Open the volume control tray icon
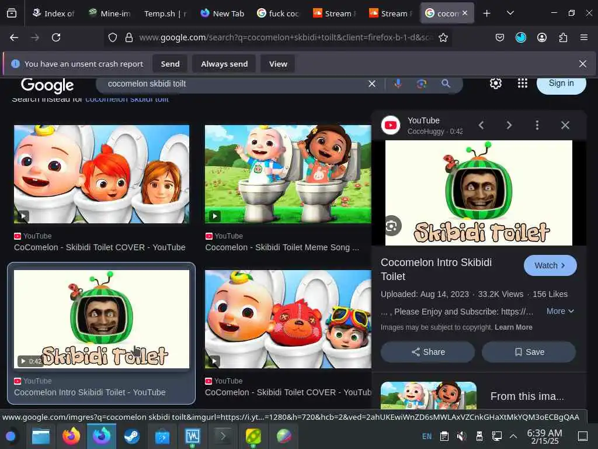598x449 pixels. coord(461,436)
